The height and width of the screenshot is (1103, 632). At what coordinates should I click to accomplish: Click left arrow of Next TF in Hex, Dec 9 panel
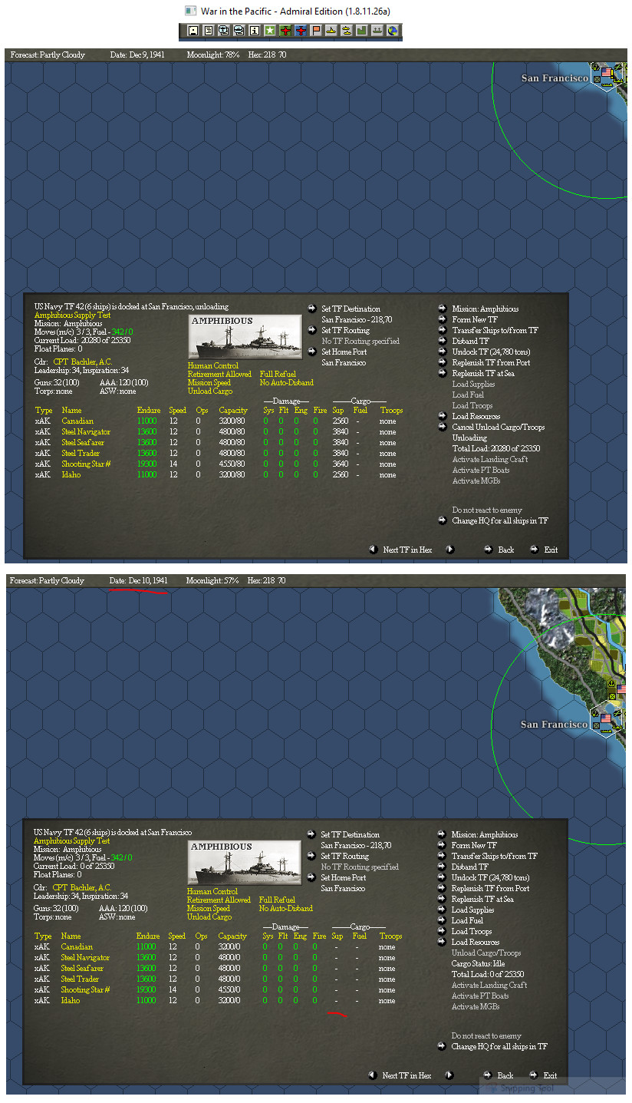[x=374, y=550]
